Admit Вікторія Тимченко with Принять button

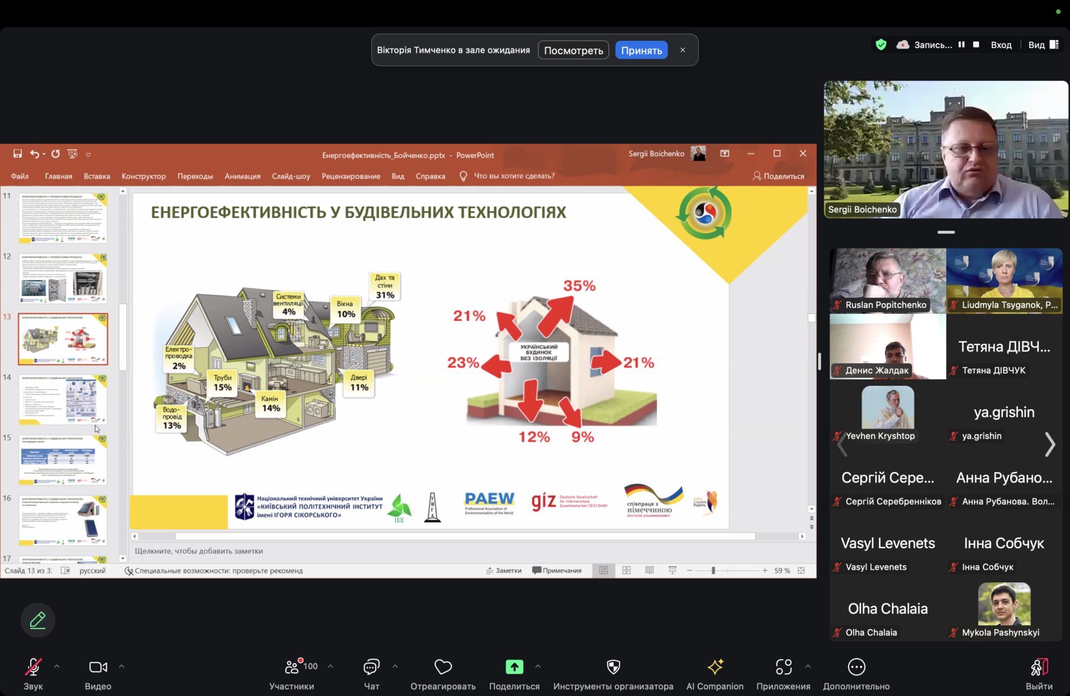point(641,50)
